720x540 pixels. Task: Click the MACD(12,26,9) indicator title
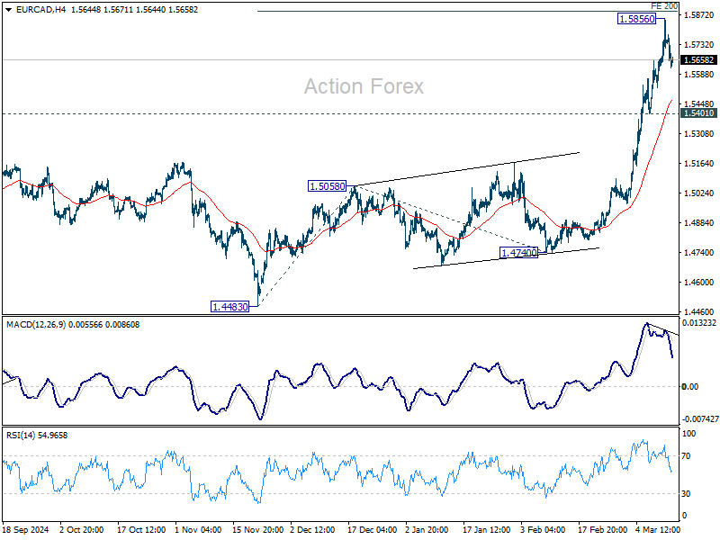point(37,325)
